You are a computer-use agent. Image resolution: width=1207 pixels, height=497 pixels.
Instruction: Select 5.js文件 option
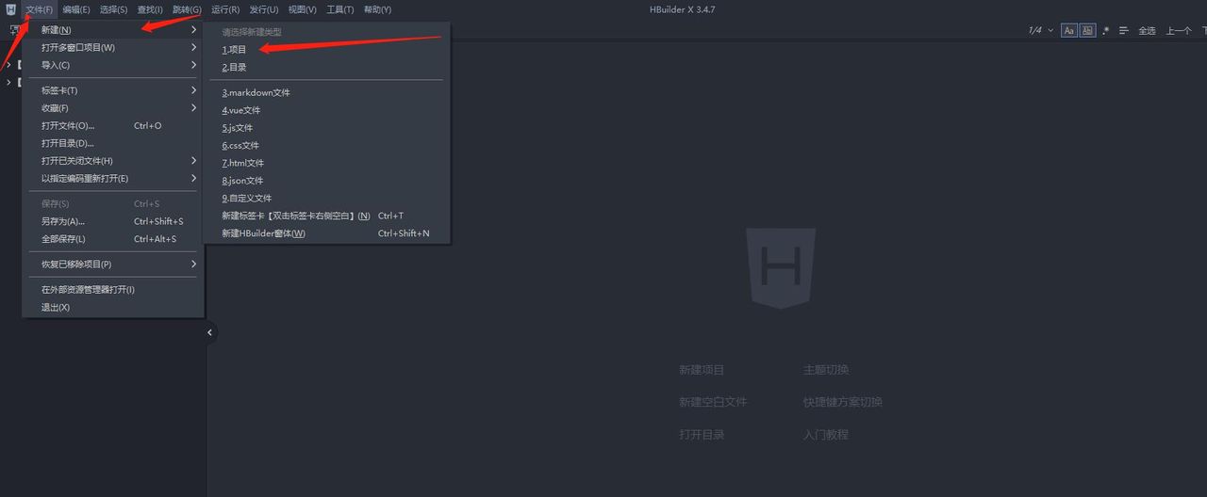click(x=326, y=128)
